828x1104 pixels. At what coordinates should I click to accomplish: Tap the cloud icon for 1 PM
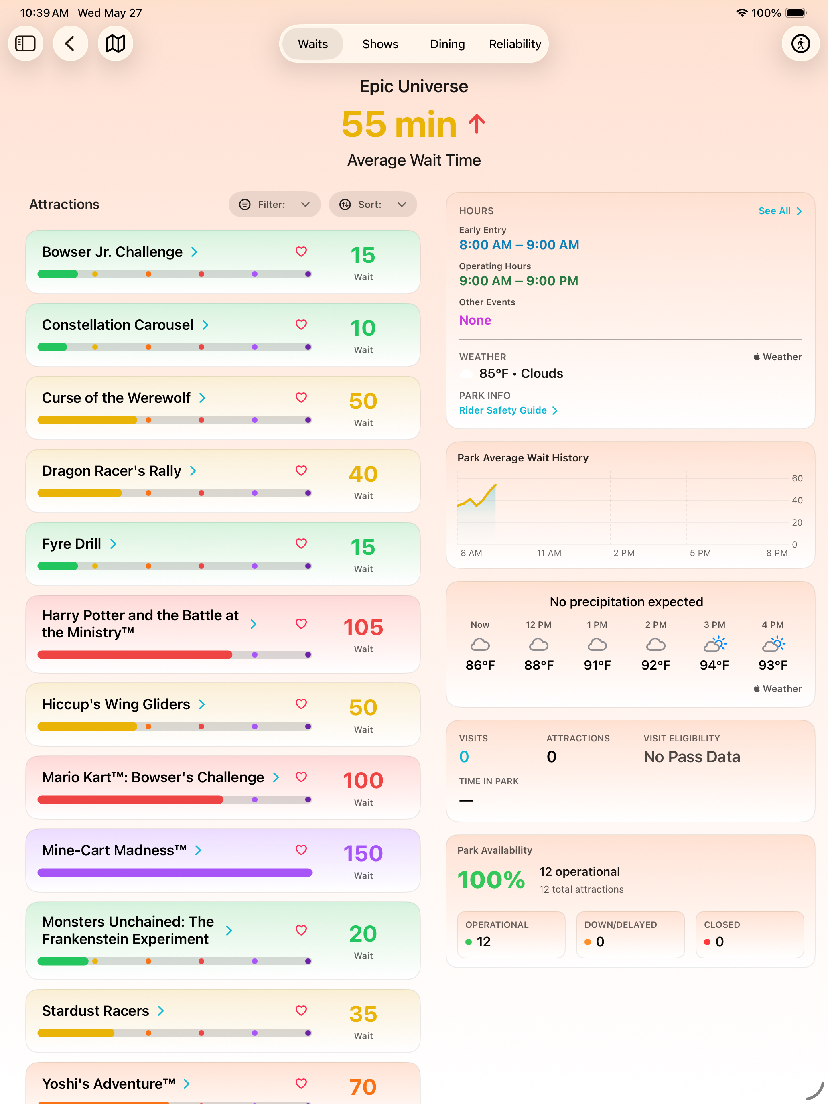tap(597, 644)
